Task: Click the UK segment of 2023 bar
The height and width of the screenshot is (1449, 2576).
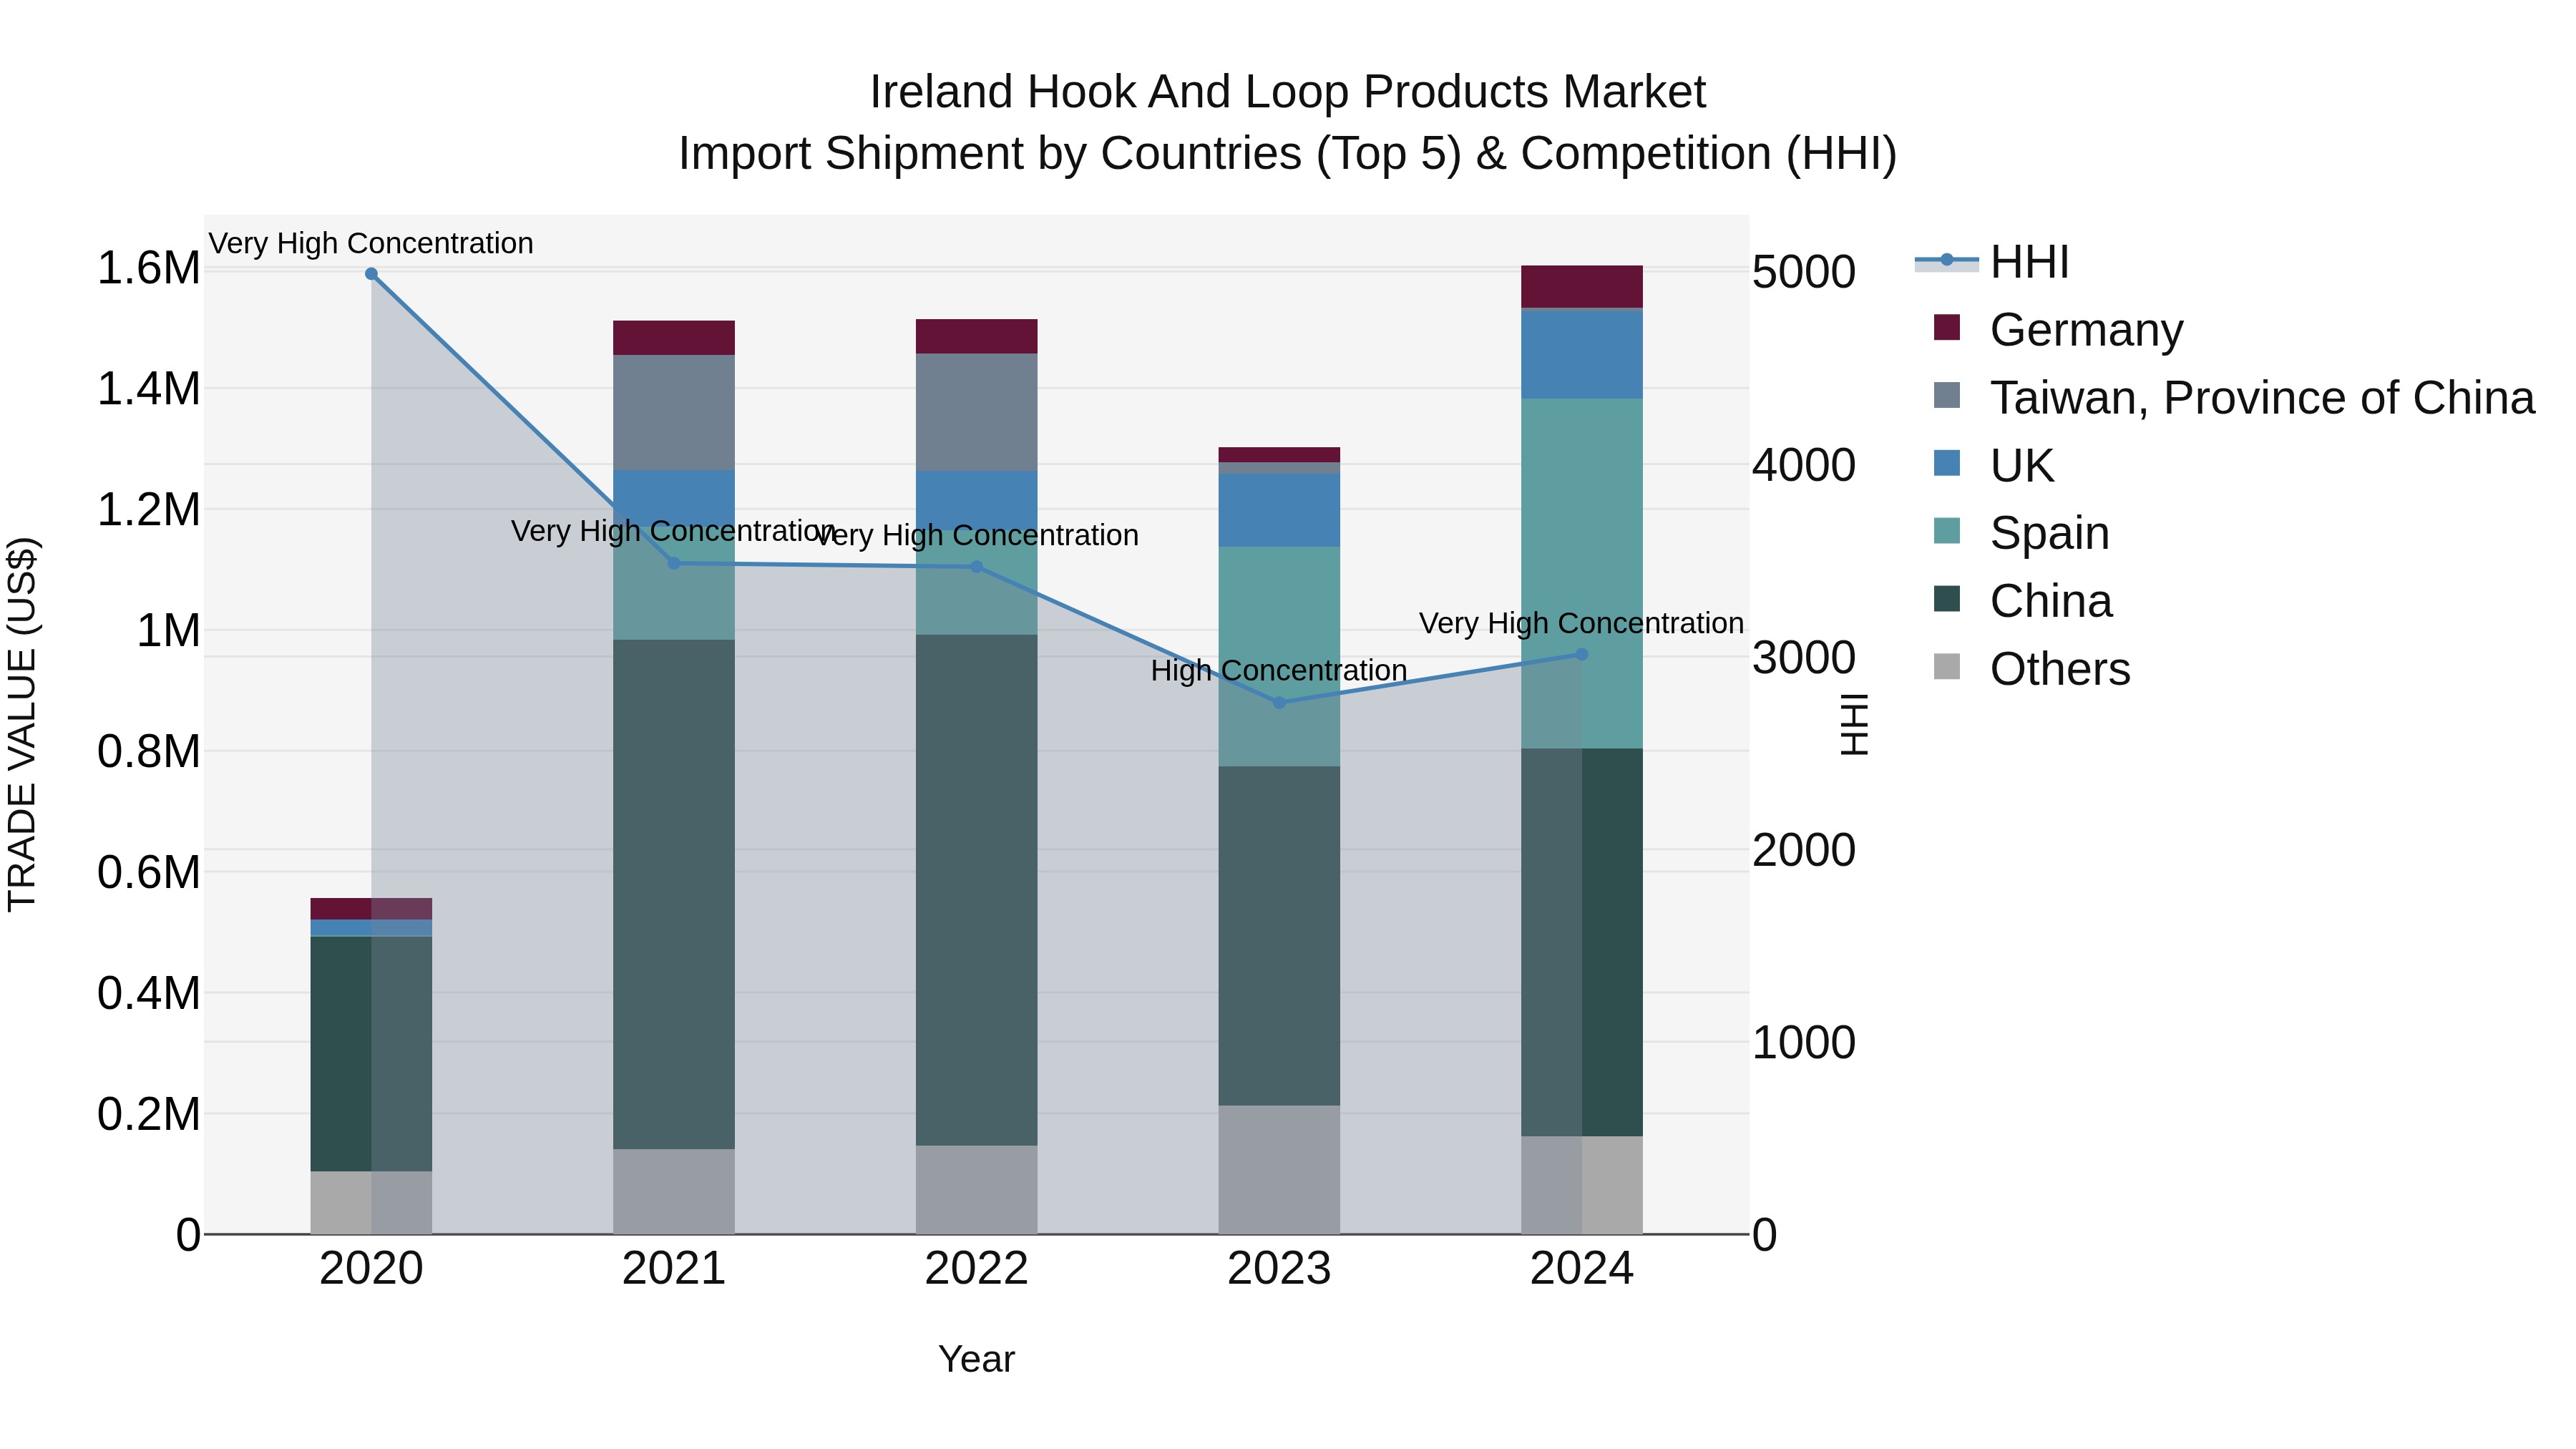Action: [x=1279, y=510]
